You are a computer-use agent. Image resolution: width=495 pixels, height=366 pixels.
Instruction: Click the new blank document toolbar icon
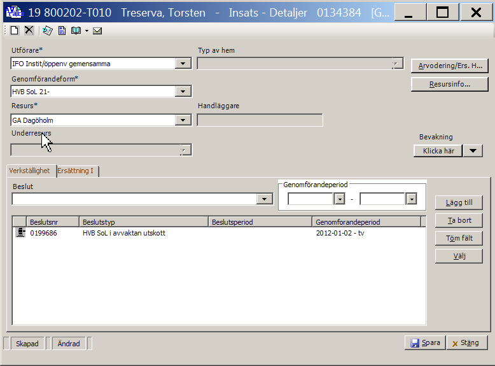coord(14,31)
